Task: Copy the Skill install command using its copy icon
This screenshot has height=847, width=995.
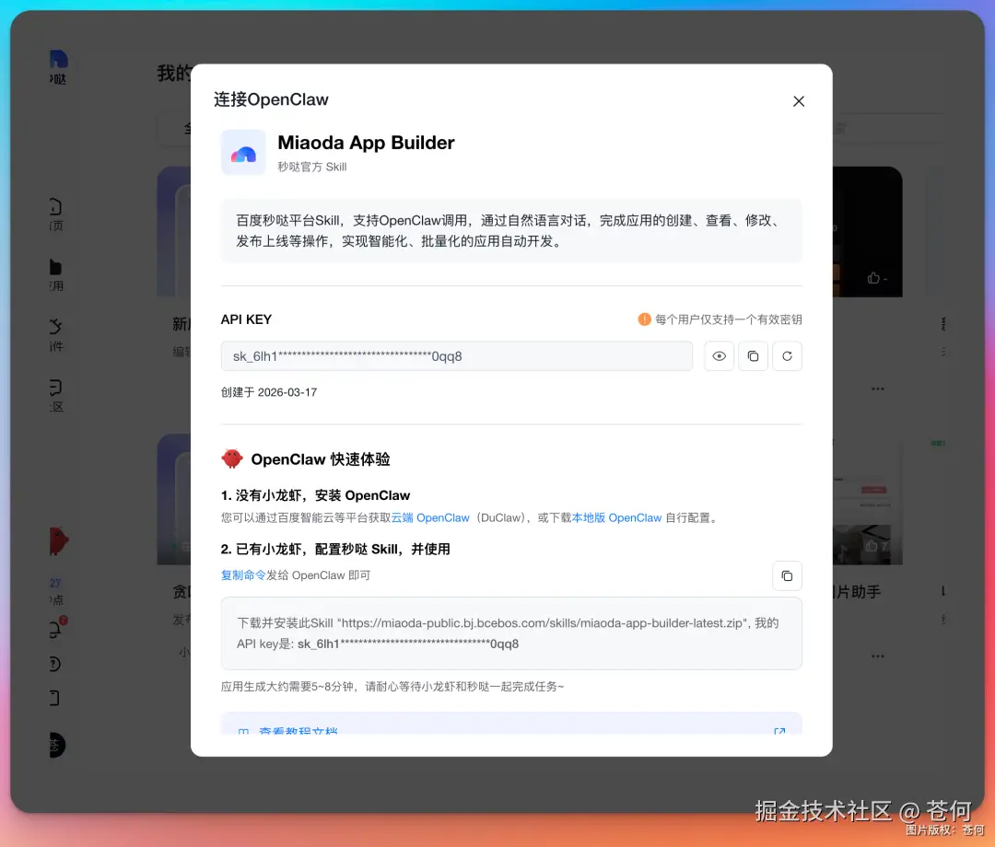Action: (787, 575)
